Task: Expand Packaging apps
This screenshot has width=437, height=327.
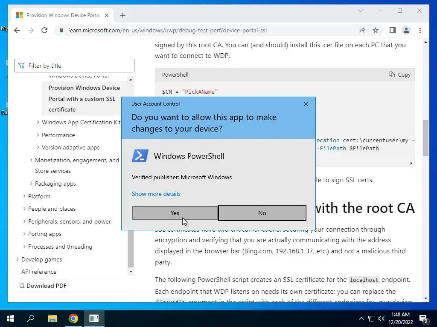Action: pyautogui.click(x=31, y=184)
